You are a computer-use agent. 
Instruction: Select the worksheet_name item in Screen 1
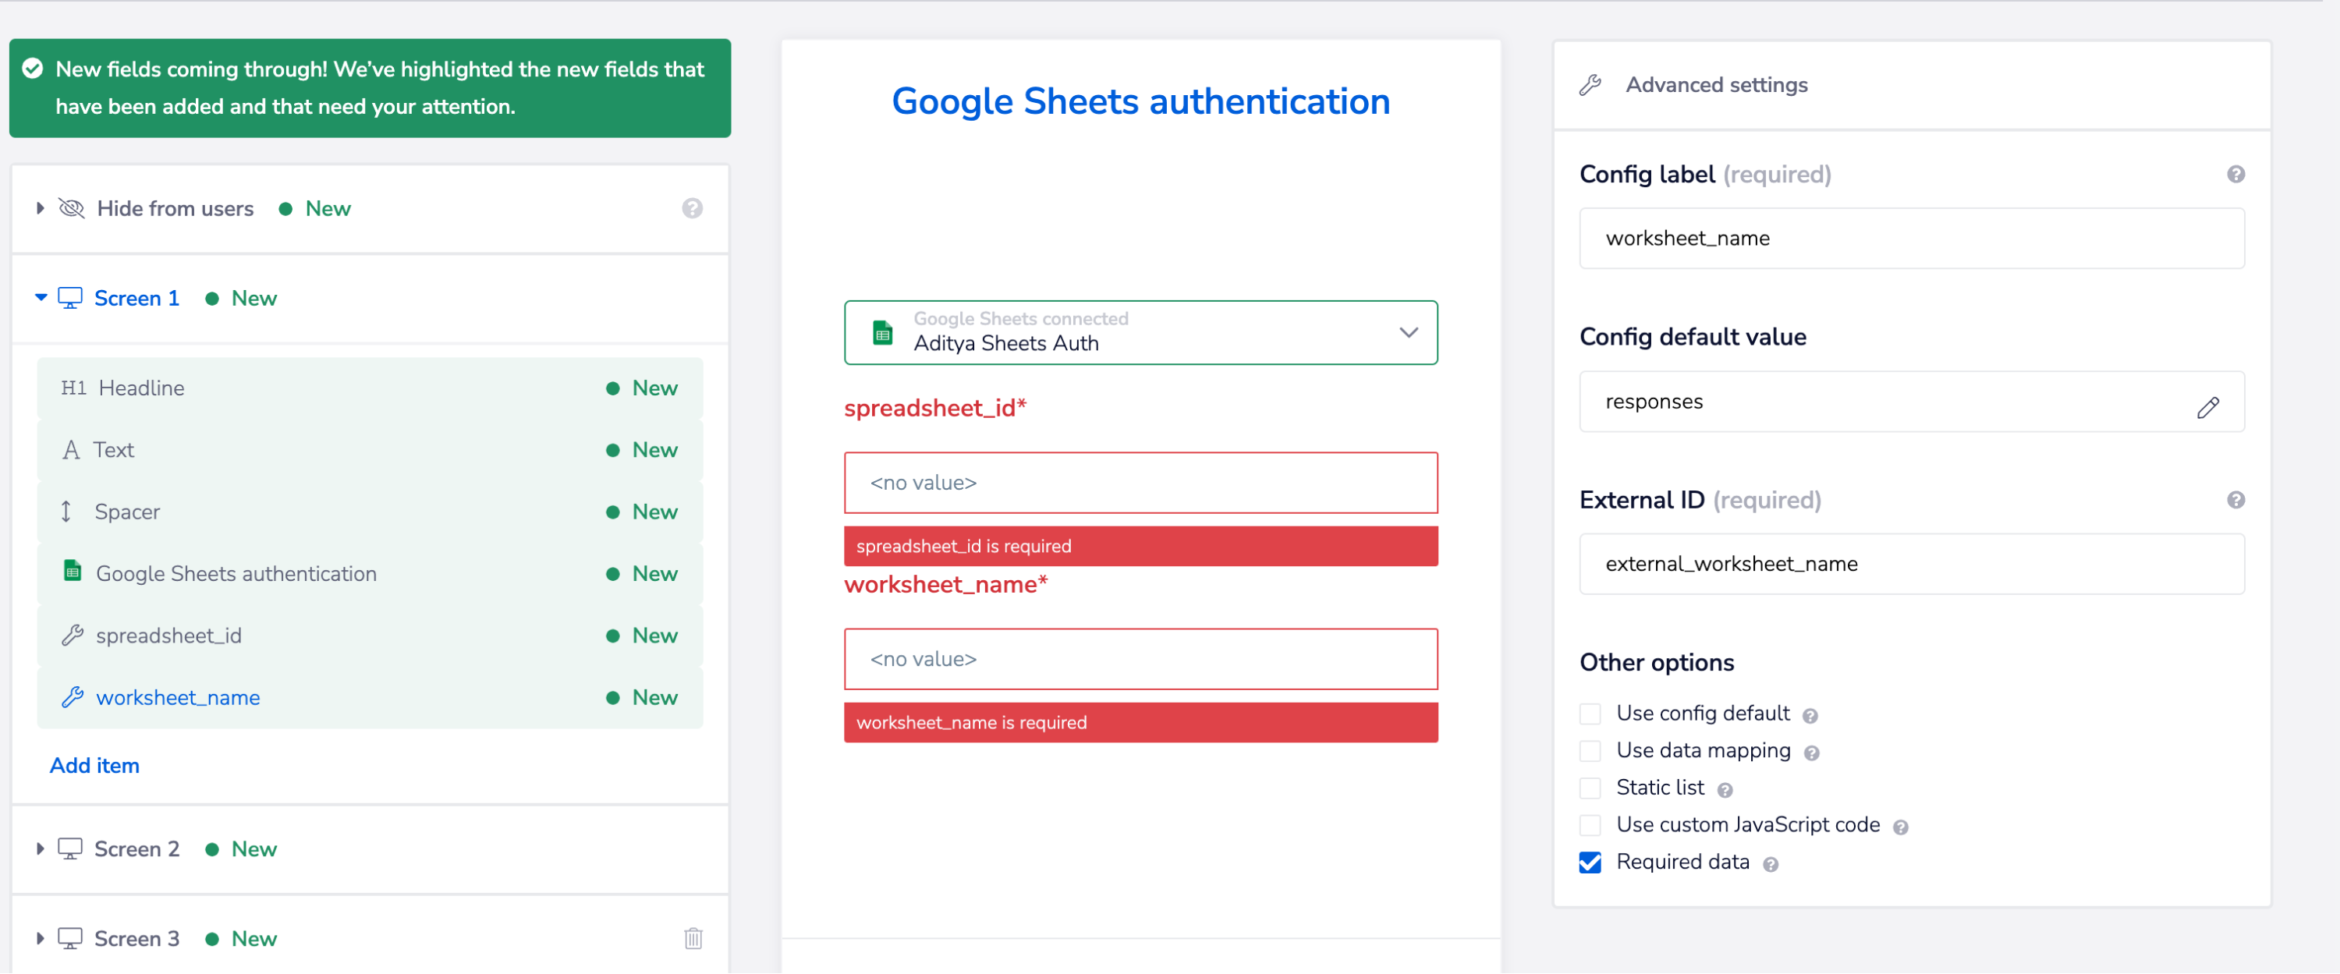[x=178, y=697]
